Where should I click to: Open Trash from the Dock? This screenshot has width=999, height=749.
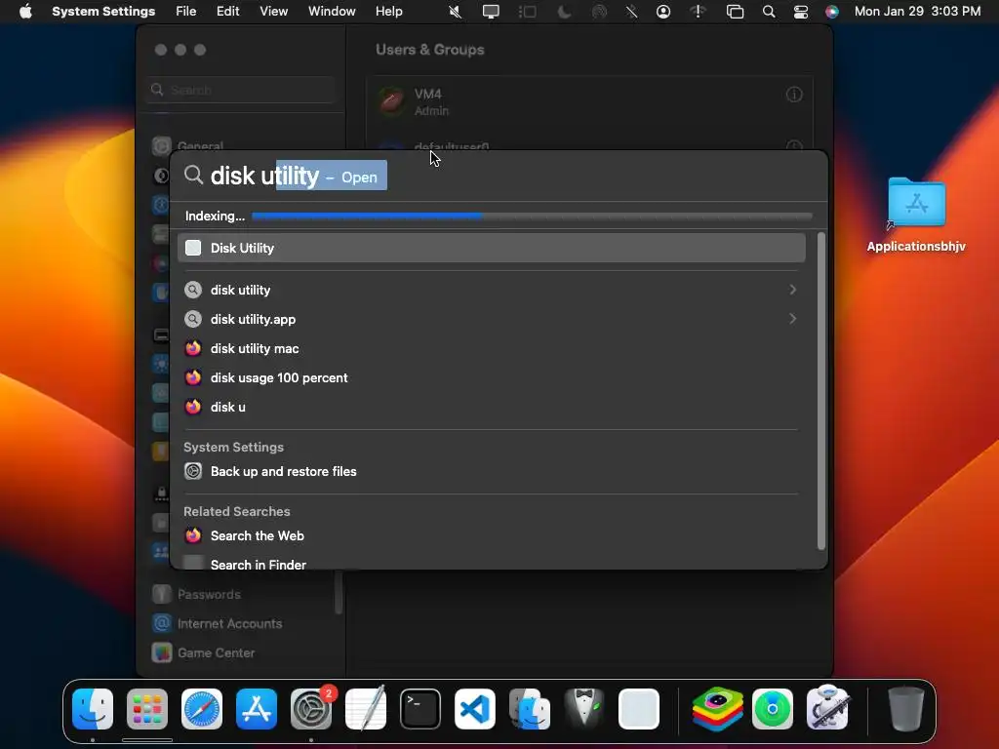906,708
